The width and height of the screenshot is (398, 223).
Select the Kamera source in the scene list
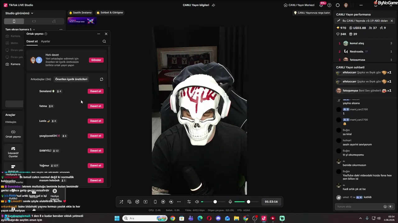[13, 64]
